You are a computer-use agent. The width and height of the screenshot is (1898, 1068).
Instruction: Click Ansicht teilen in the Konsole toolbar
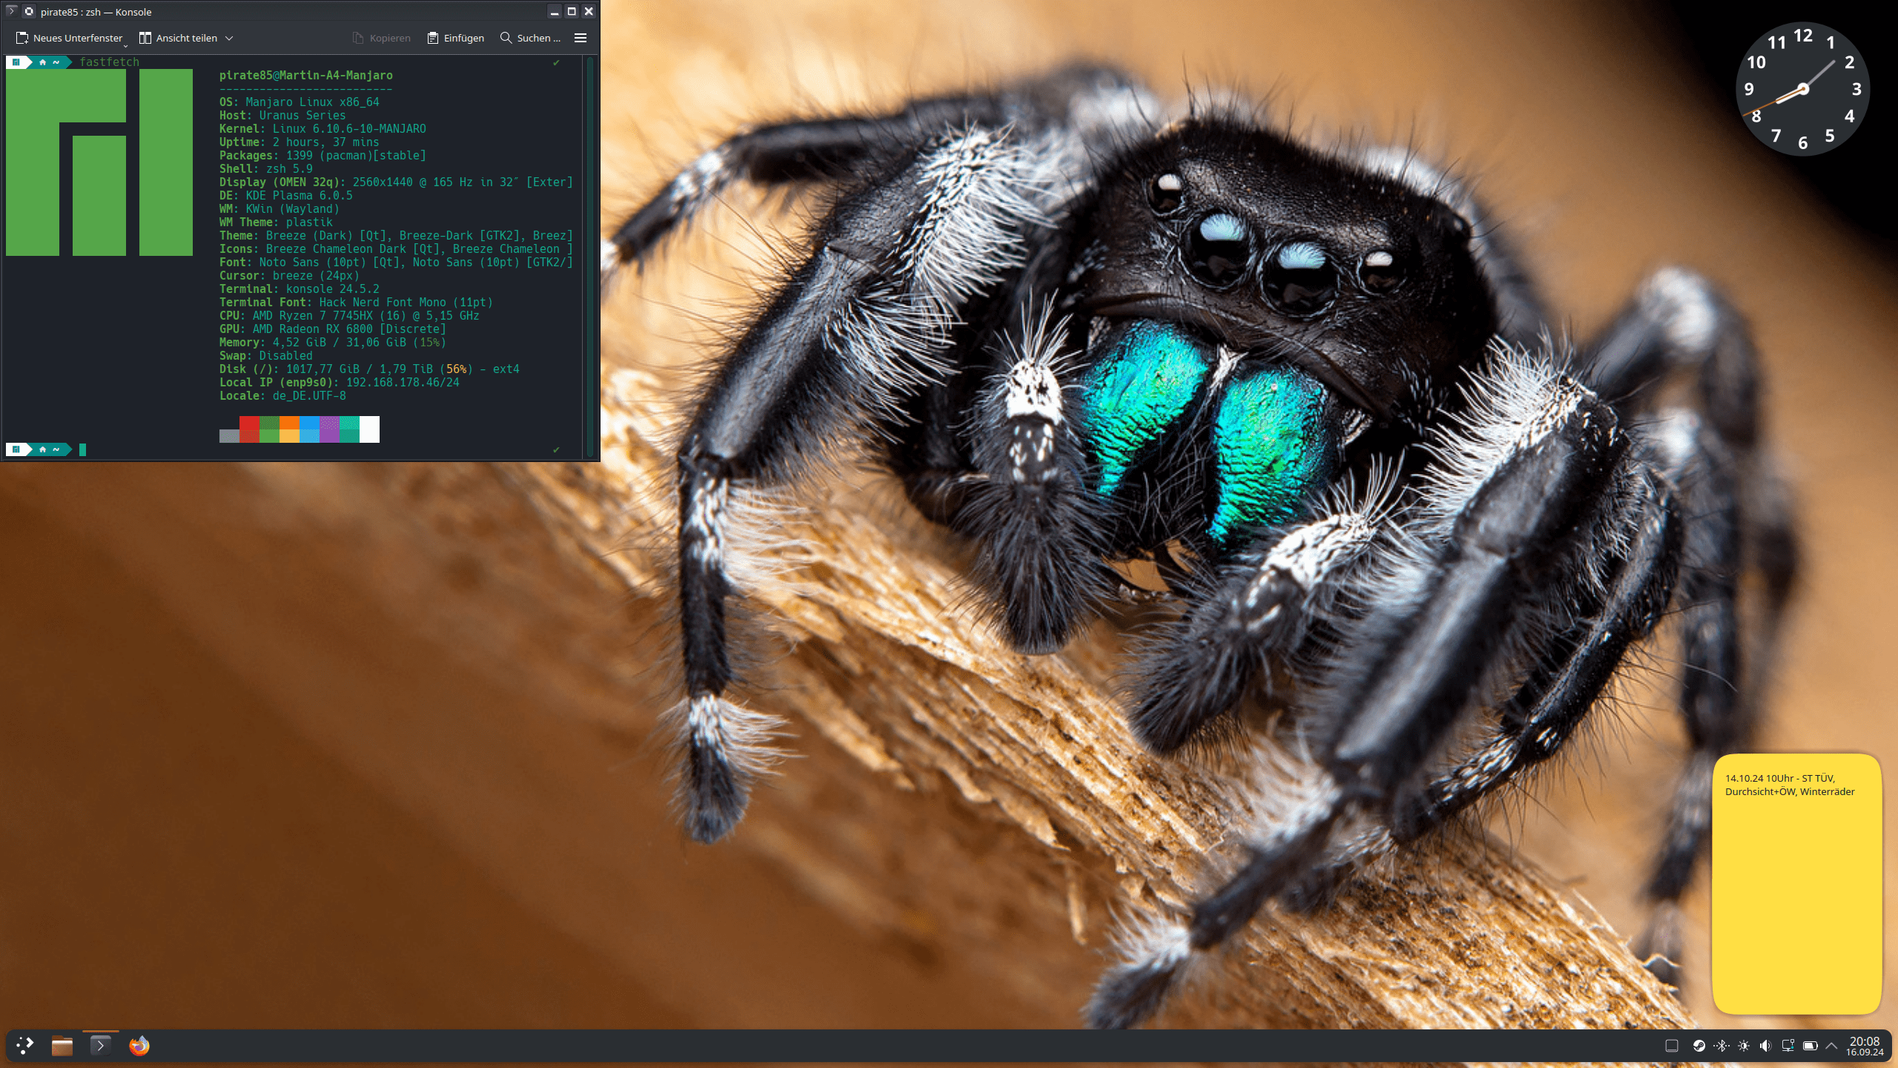click(x=178, y=38)
